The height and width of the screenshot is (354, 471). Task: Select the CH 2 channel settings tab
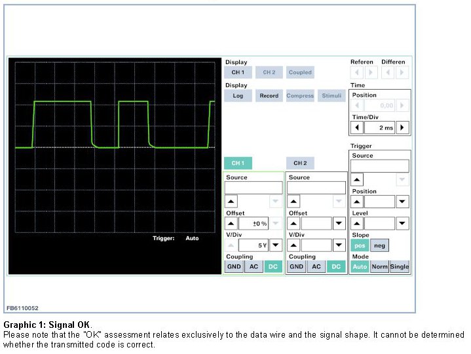(300, 163)
